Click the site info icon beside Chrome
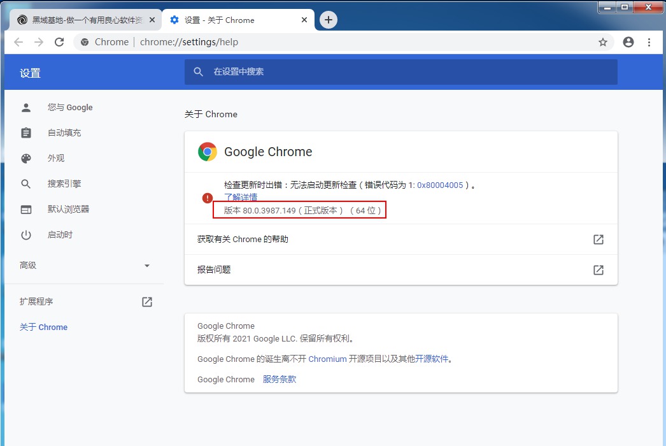 pyautogui.click(x=85, y=42)
